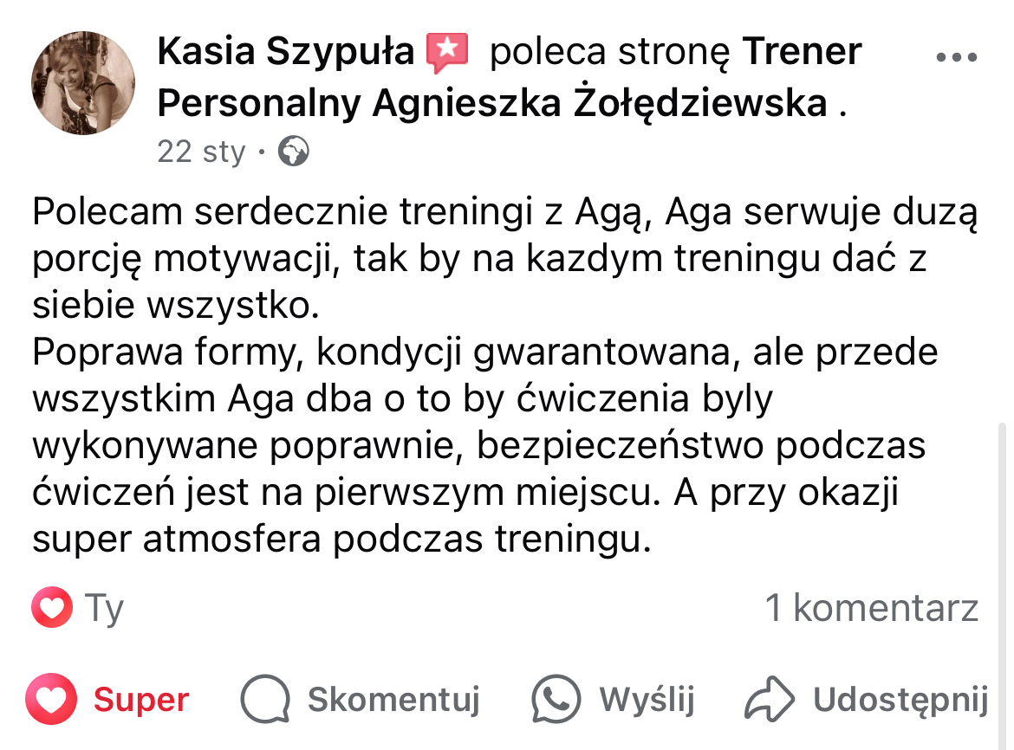The image size is (1014, 750).
Task: Click the red recommendation star badge
Action: point(447,53)
